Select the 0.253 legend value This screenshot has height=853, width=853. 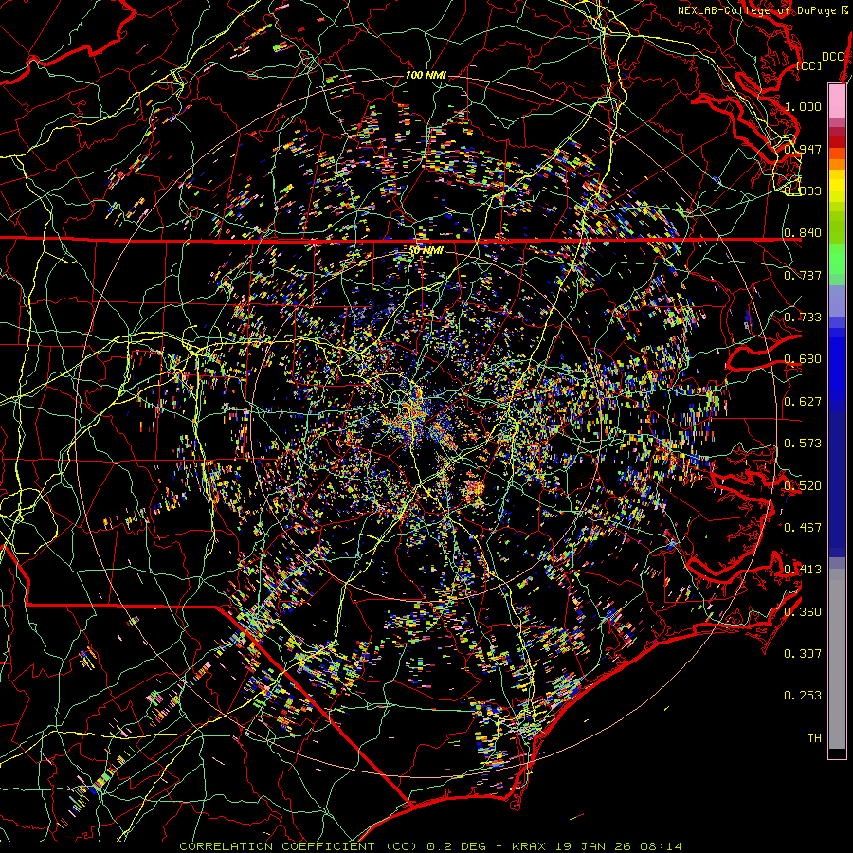(x=803, y=696)
